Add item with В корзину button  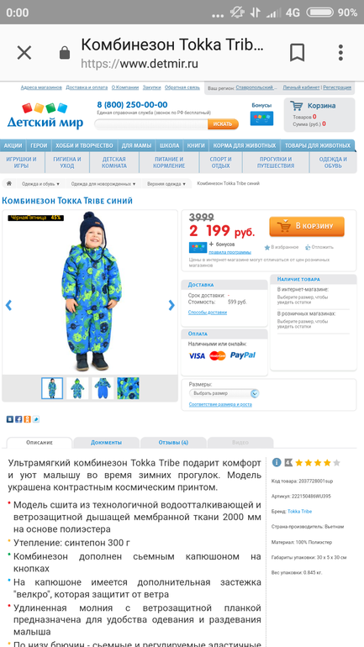(x=307, y=227)
